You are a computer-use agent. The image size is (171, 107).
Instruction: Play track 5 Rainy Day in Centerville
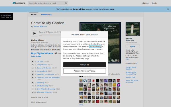click(x=32, y=74)
